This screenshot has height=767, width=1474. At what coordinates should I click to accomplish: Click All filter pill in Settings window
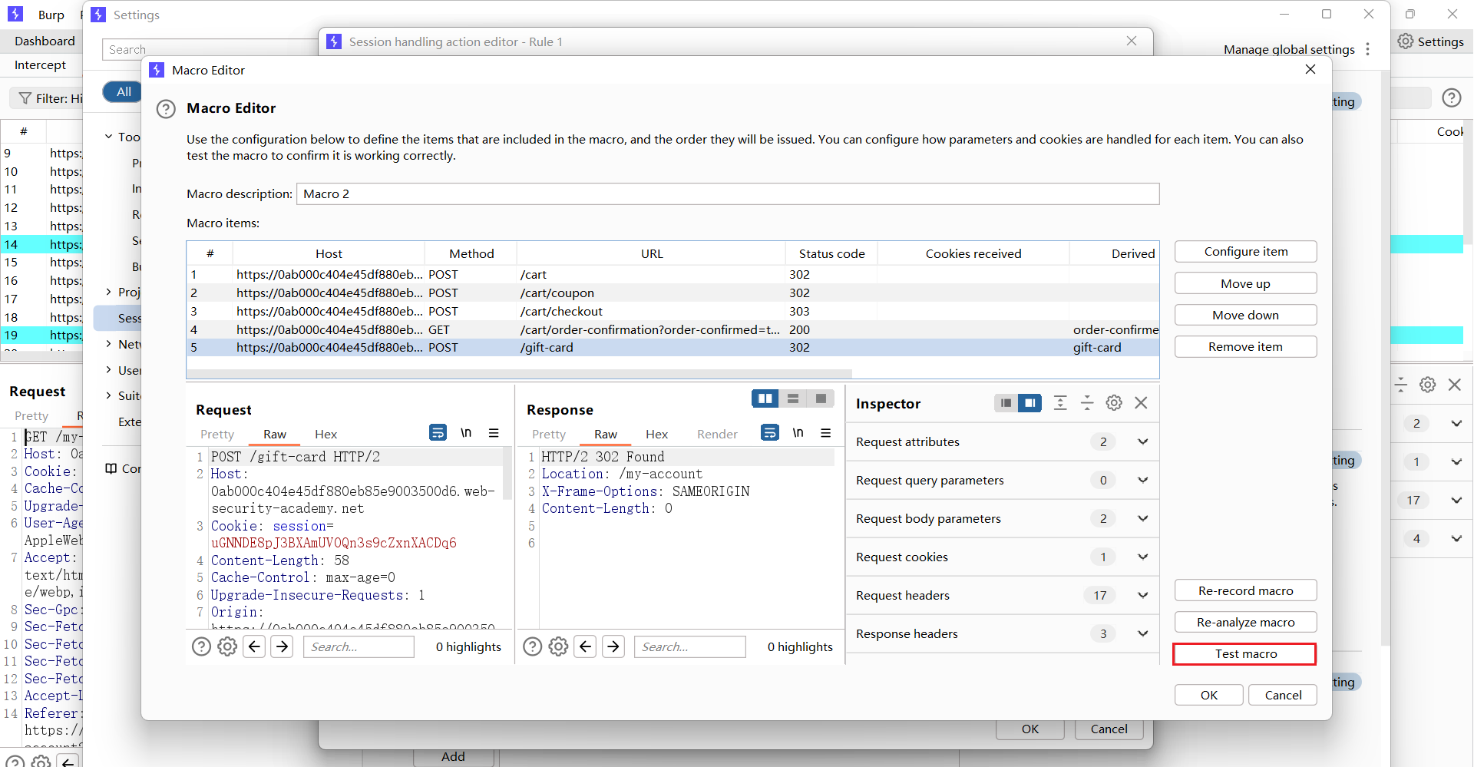click(124, 92)
